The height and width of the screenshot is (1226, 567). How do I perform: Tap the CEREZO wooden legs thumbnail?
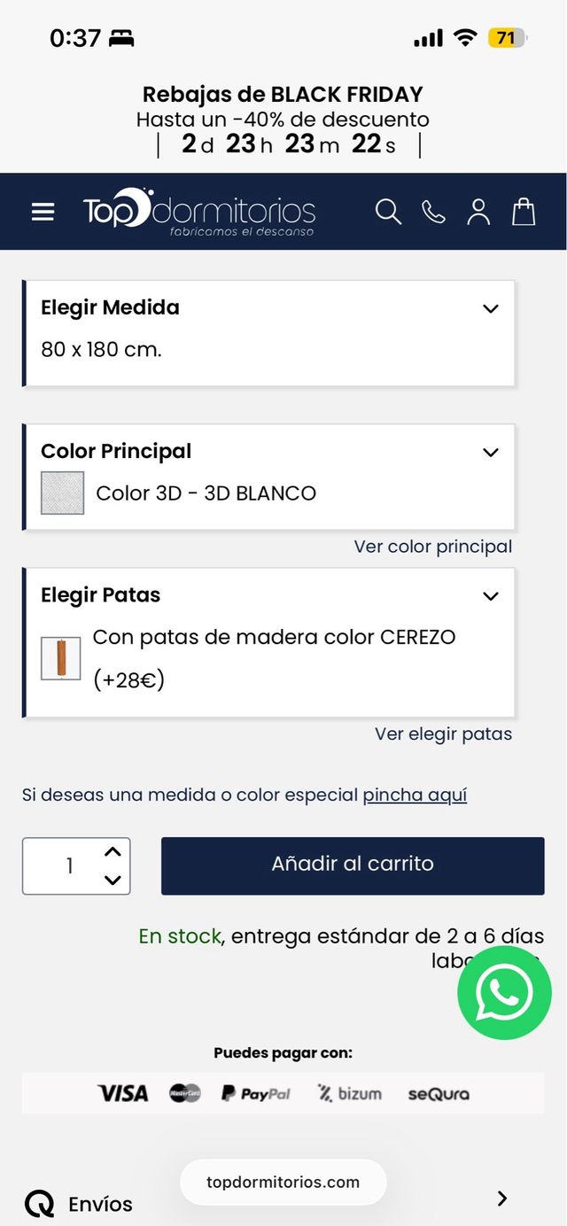pyautogui.click(x=60, y=657)
